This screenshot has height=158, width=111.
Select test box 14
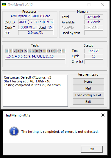click(x=60, y=51)
